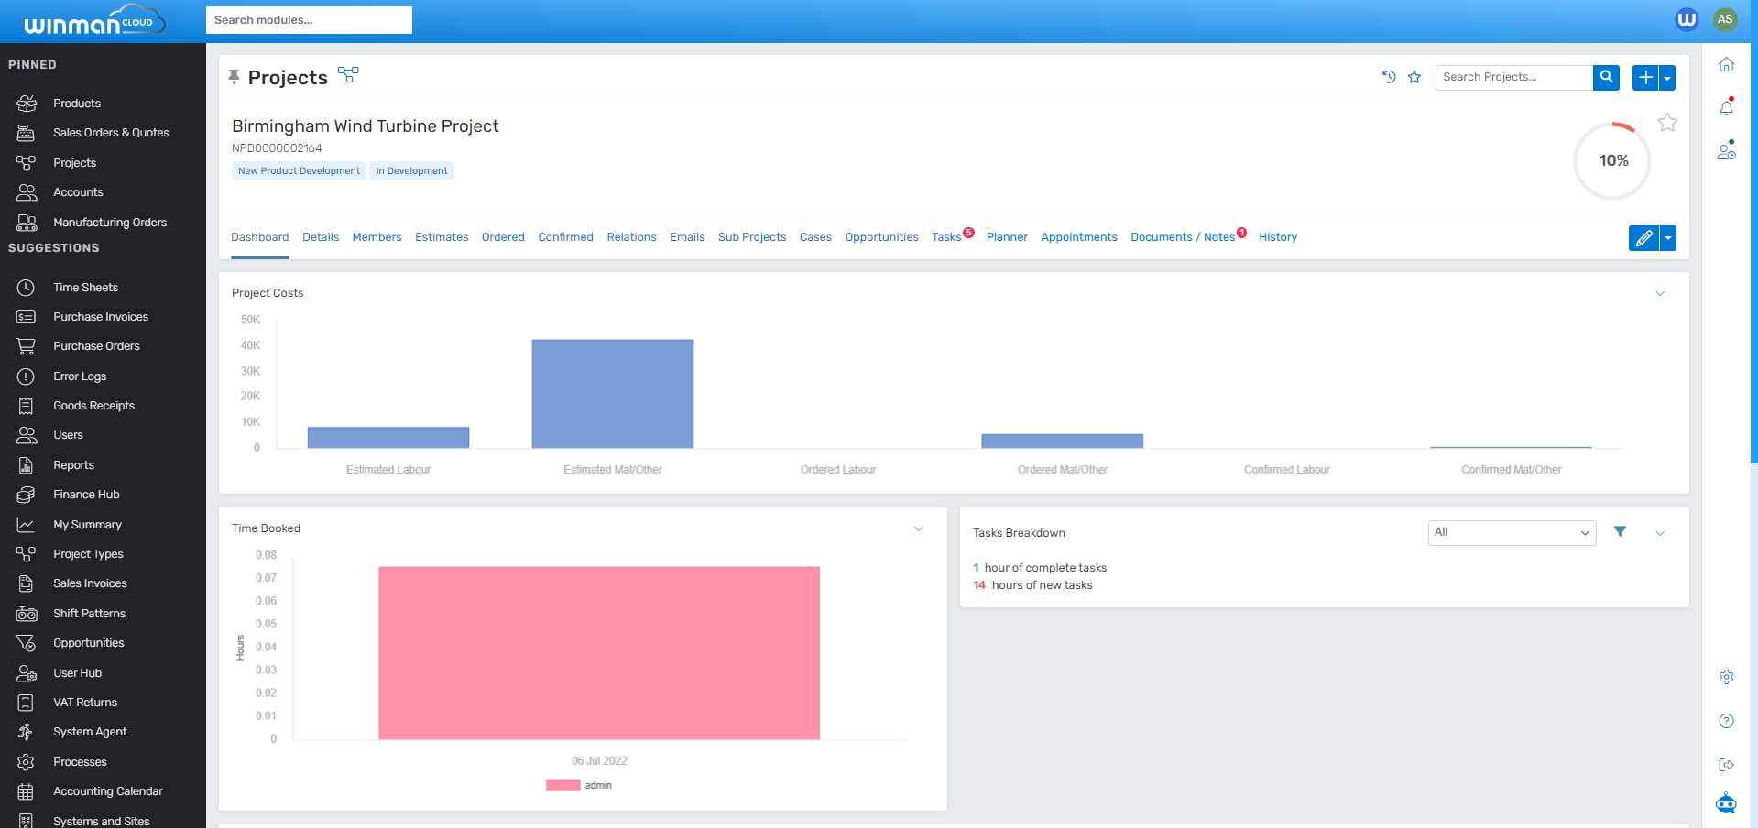
Task: Open the Sub Projects tab
Action: (x=751, y=237)
